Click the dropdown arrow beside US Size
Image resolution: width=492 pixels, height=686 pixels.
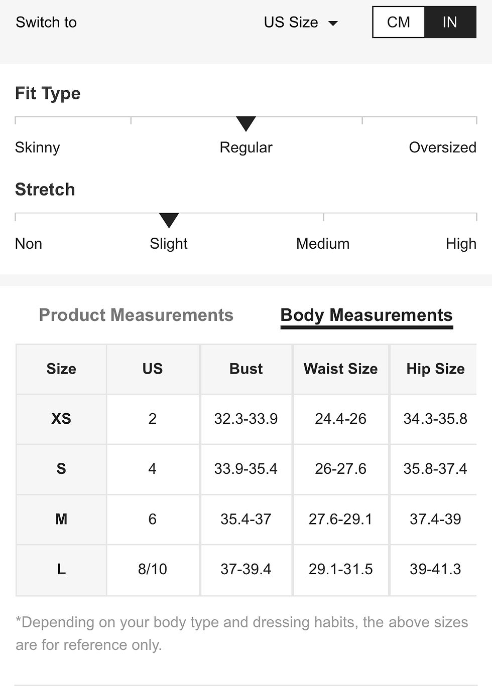click(x=333, y=24)
